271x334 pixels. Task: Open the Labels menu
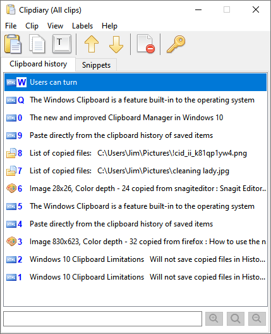pyautogui.click(x=82, y=26)
